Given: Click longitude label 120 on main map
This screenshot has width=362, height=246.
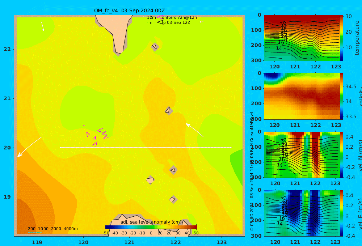Looking at the screenshot, I should [x=83, y=242].
